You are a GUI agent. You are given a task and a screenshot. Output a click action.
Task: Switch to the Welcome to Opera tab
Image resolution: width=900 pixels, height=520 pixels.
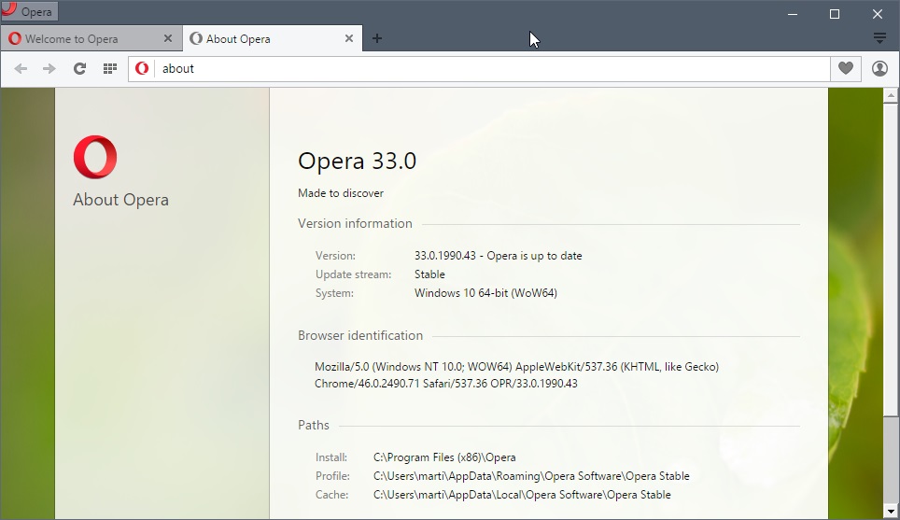coord(91,38)
